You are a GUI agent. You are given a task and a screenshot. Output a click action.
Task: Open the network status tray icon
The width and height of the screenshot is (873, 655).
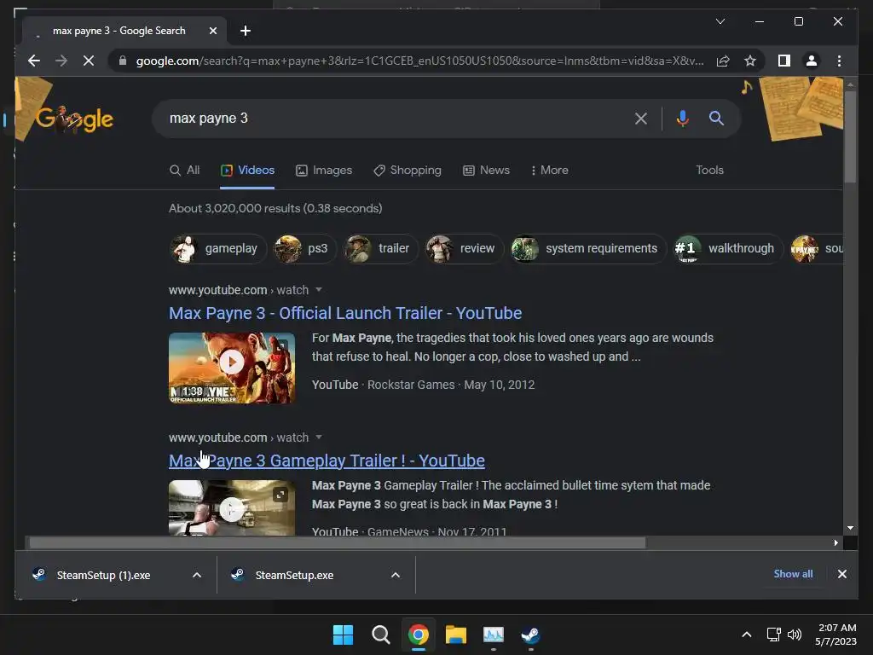coord(773,635)
